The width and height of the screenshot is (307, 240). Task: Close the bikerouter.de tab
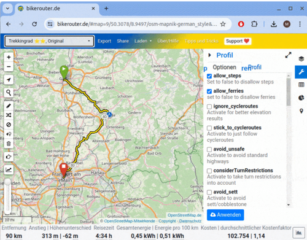[x=93, y=9]
